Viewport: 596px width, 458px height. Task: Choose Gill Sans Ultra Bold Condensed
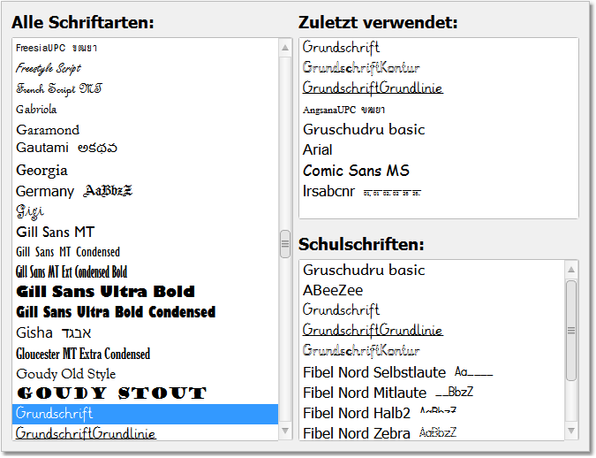(x=145, y=312)
